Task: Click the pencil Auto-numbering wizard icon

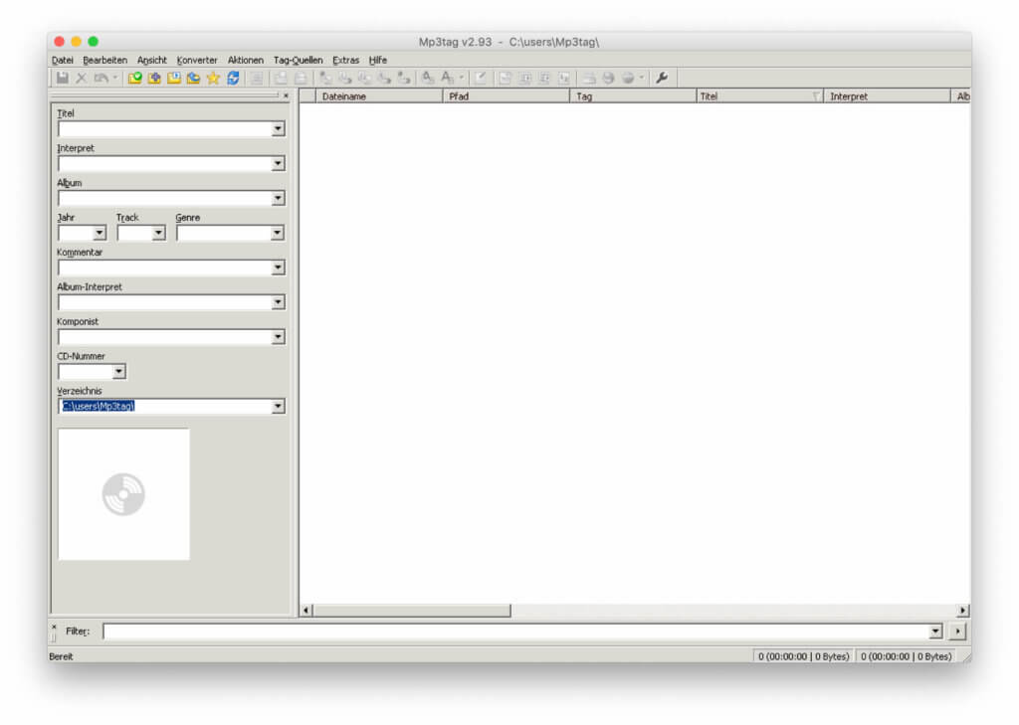Action: [x=481, y=78]
